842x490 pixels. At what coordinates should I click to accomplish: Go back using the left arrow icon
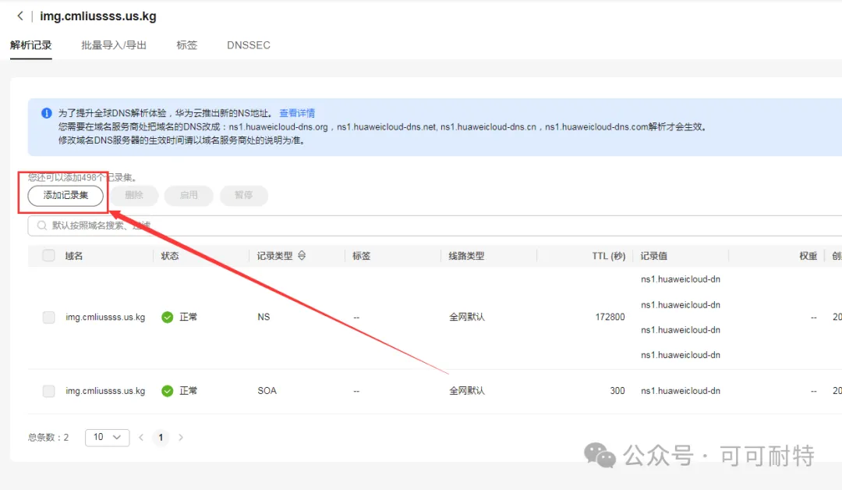[x=19, y=16]
